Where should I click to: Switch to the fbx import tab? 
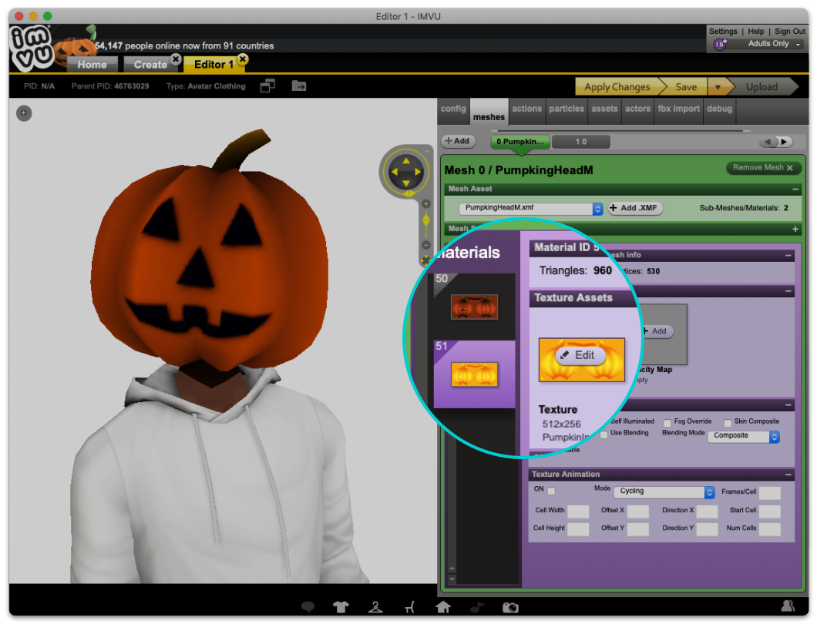click(678, 109)
